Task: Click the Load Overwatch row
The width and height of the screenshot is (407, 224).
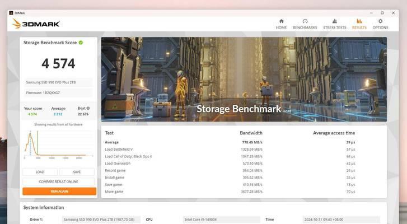Action: 230,164
